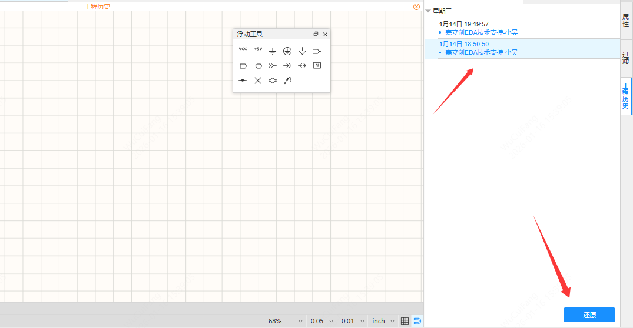Toggle the blue return arrow icon

click(x=417, y=321)
